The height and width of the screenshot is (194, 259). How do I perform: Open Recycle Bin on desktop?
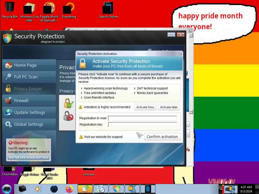tap(10, 10)
